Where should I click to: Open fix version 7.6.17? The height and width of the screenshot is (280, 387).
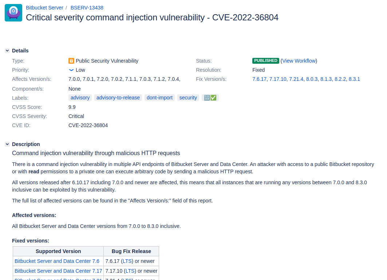259,79
